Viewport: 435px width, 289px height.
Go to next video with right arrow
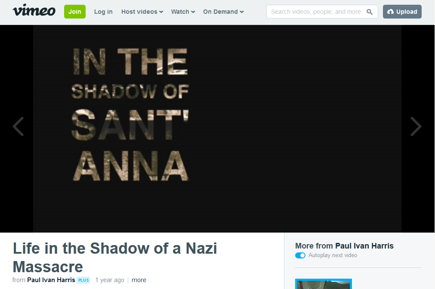pos(416,126)
